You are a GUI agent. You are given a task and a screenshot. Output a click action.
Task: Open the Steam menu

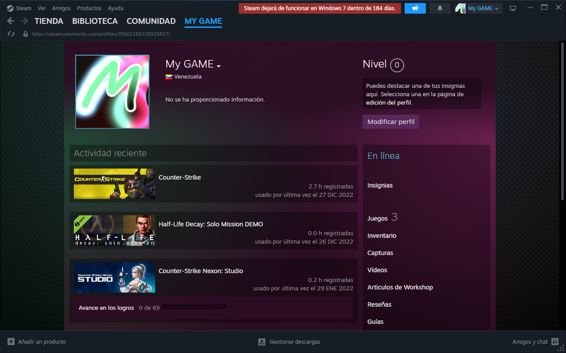coord(20,8)
